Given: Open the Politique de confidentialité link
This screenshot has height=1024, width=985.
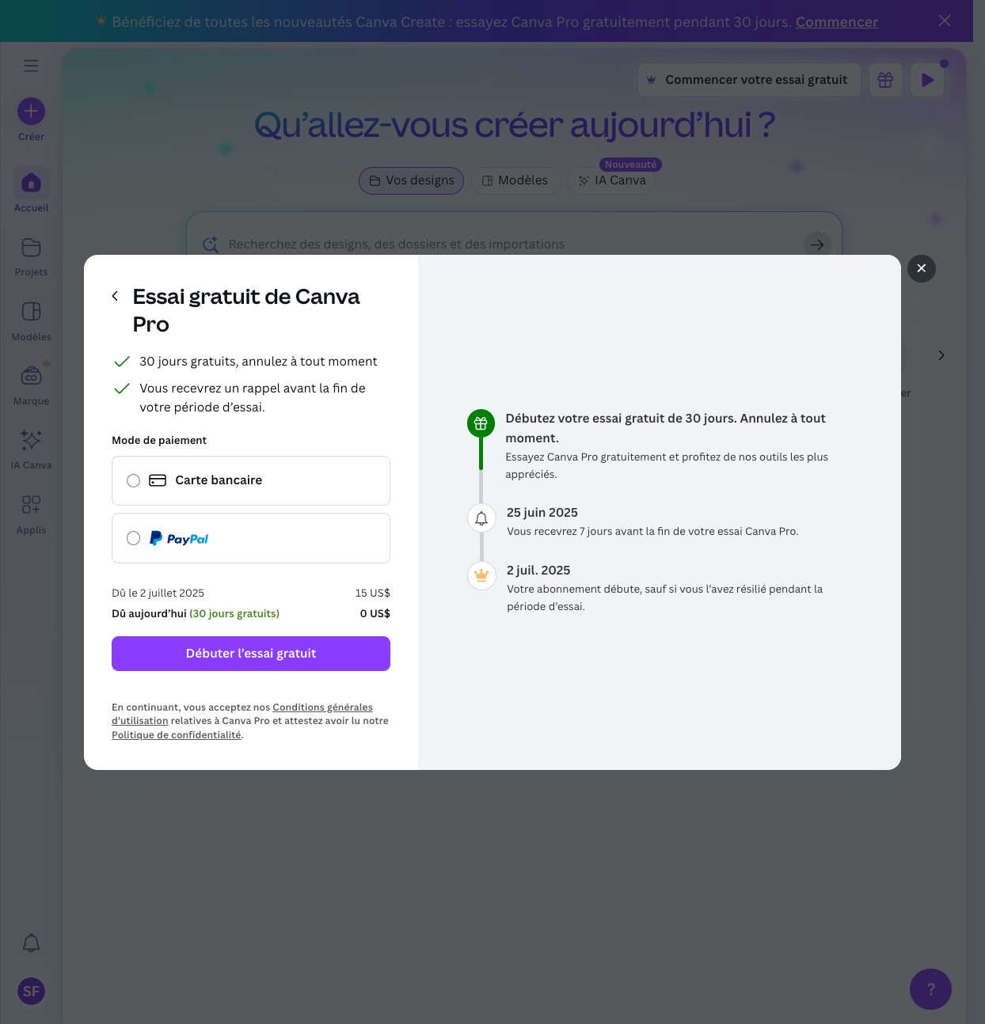Looking at the screenshot, I should 176,734.
